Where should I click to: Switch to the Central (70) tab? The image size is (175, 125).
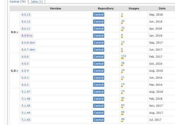pyautogui.click(x=18, y=2)
